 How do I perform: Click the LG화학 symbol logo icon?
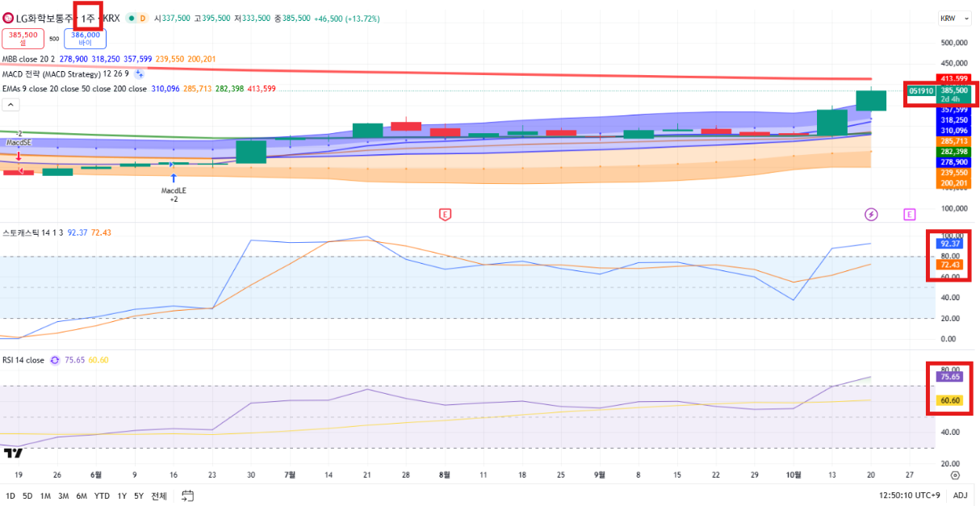9,18
